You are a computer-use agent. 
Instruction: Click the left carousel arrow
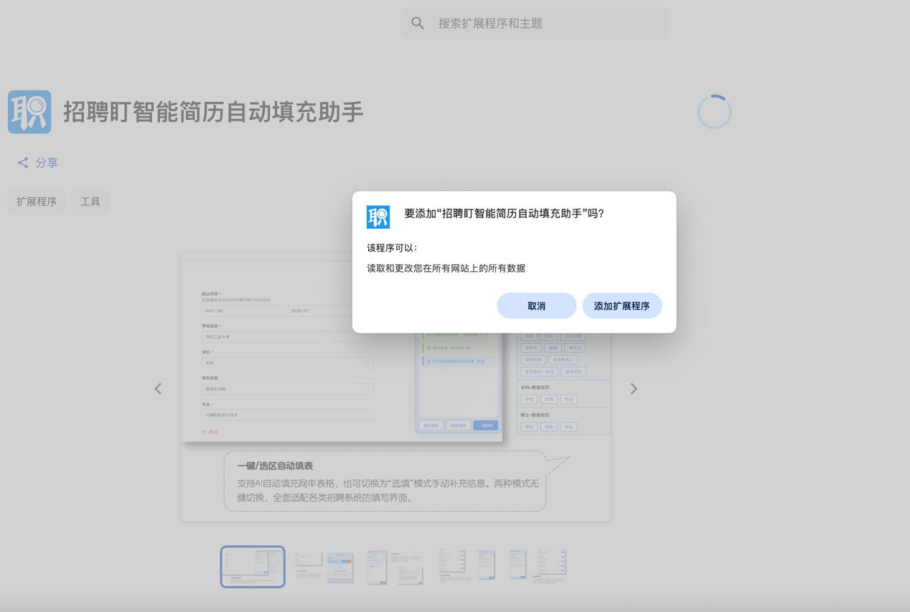[x=158, y=388]
